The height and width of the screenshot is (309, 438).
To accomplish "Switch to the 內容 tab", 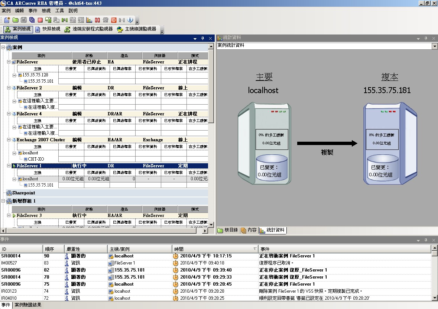I will pos(249,230).
